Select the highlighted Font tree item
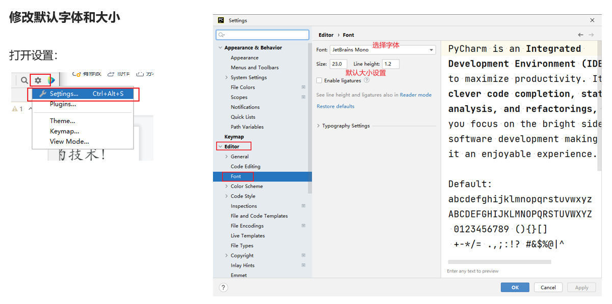This screenshot has height=304, width=612. [262, 176]
